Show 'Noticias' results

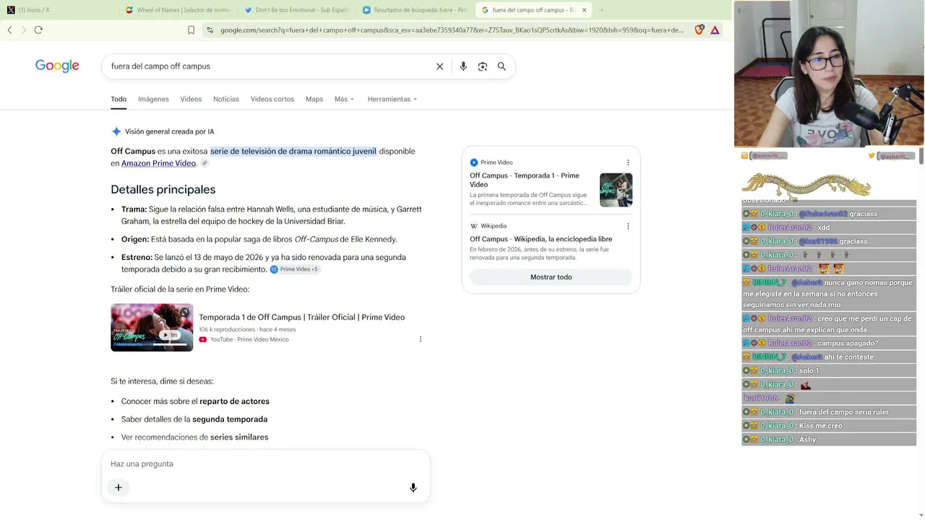click(226, 99)
